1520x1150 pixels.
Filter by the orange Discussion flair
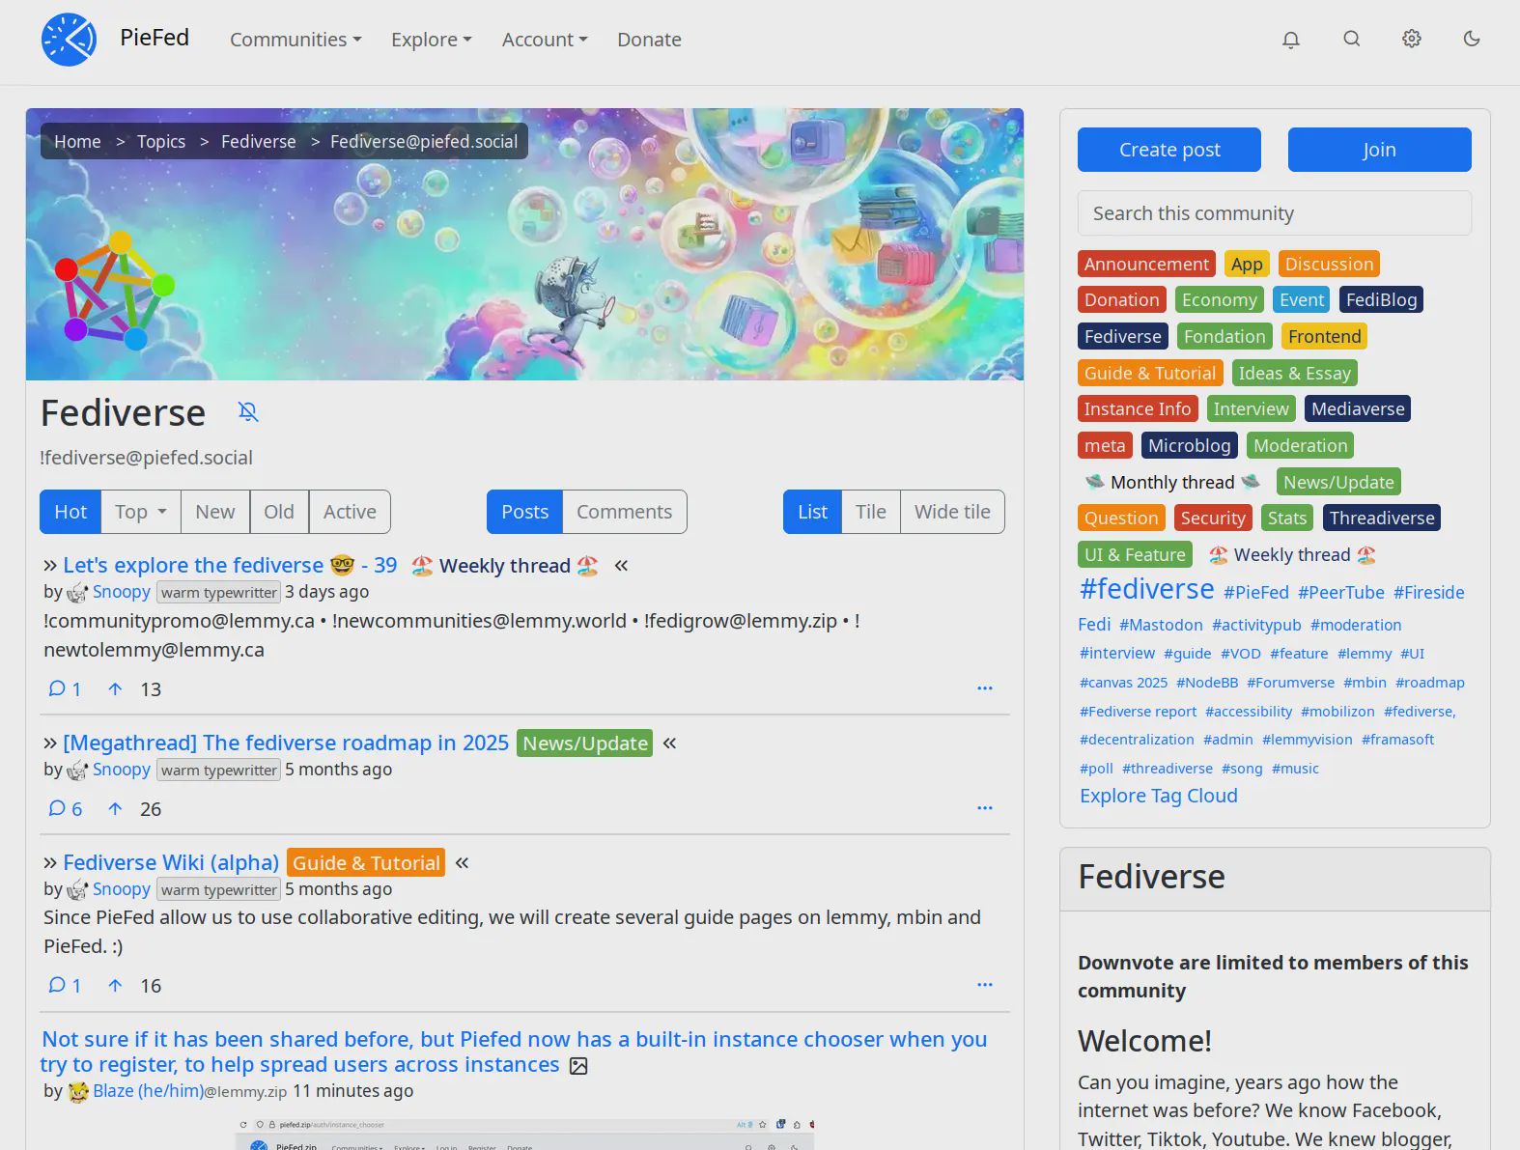coord(1328,264)
